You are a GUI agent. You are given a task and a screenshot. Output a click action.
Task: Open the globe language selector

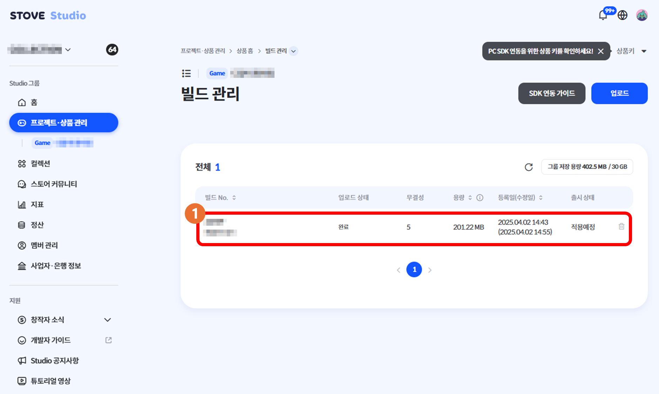[623, 15]
